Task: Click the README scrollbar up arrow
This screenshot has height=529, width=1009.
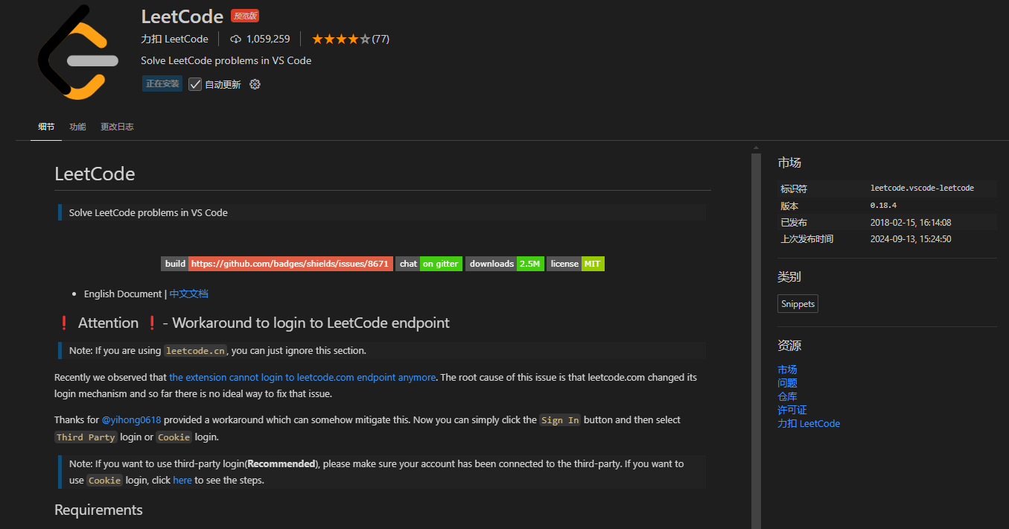Action: tap(756, 148)
